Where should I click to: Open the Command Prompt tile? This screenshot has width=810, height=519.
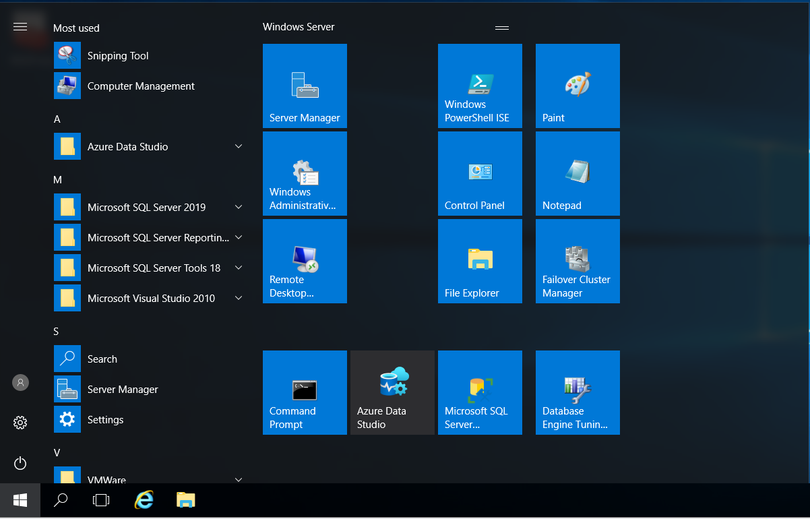click(305, 392)
